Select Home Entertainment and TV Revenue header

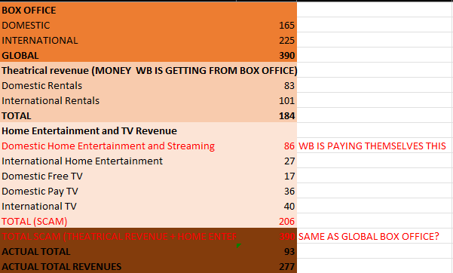click(89, 131)
